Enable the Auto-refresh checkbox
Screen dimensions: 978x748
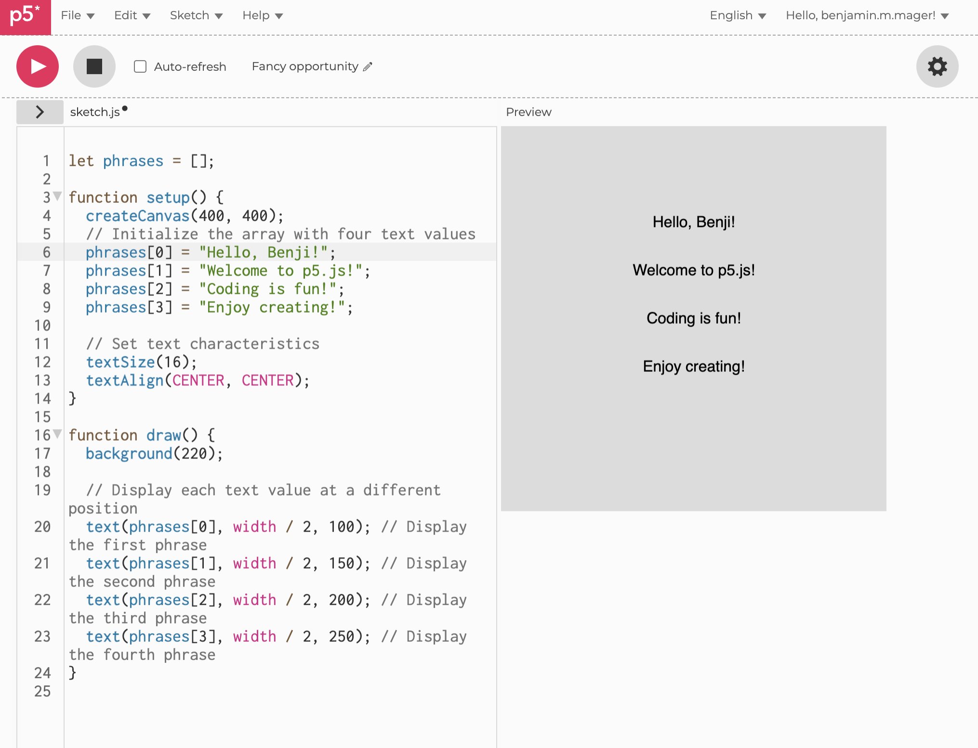tap(140, 67)
